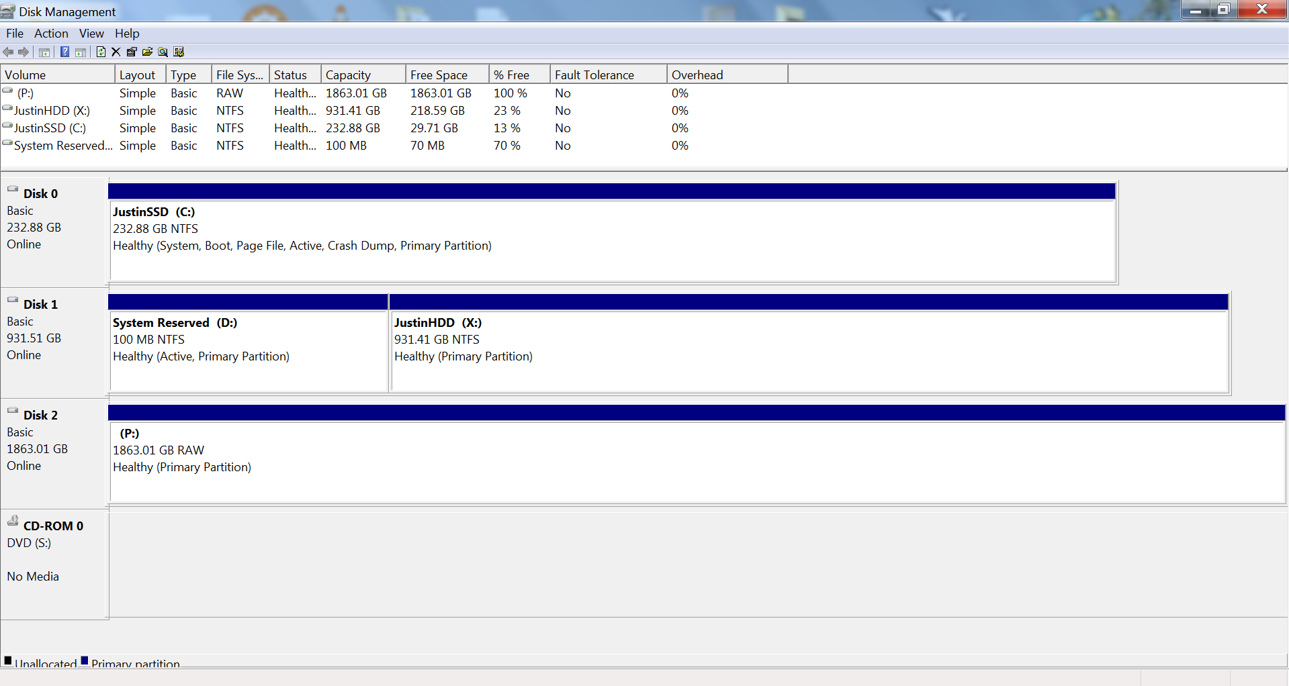Click the Settings icon at toolbar end

[x=179, y=52]
